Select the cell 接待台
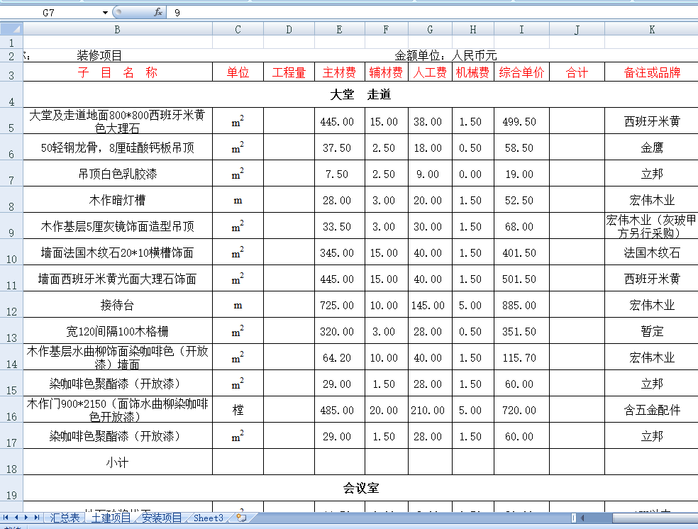 [118, 305]
